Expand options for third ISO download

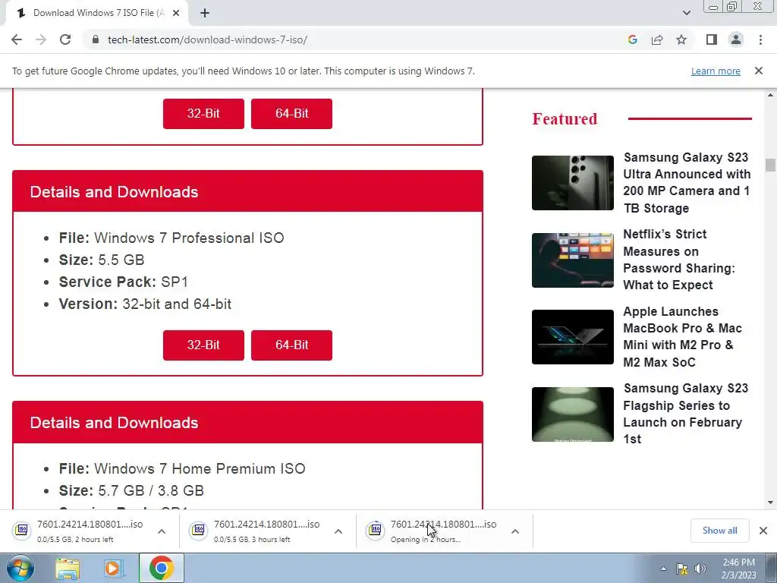point(515,531)
